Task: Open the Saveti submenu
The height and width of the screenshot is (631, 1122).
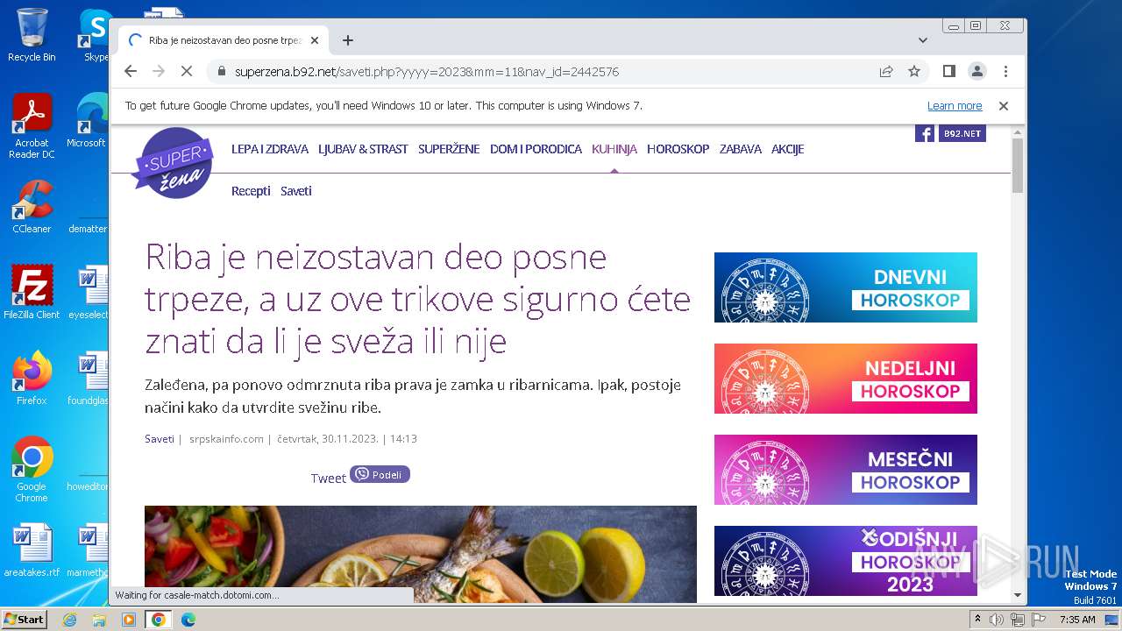Action: pos(296,191)
